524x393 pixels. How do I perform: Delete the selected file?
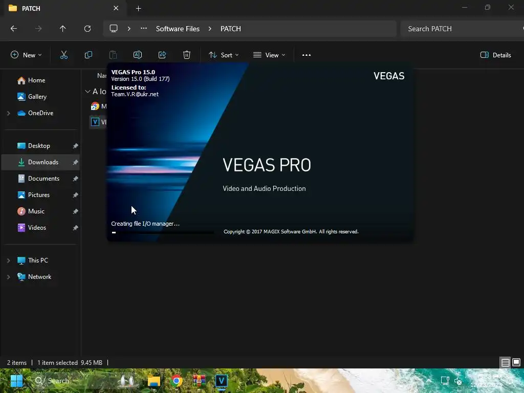[x=187, y=55]
